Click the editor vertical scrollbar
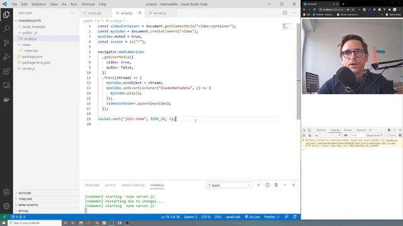Viewport: 403px width, 226px height. (x=298, y=72)
